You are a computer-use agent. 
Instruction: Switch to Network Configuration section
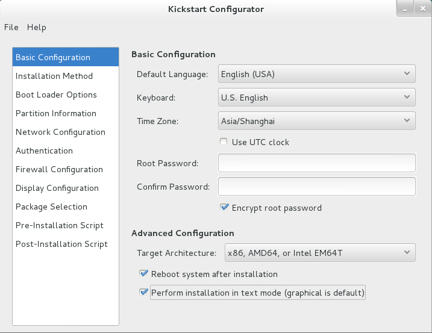(60, 132)
